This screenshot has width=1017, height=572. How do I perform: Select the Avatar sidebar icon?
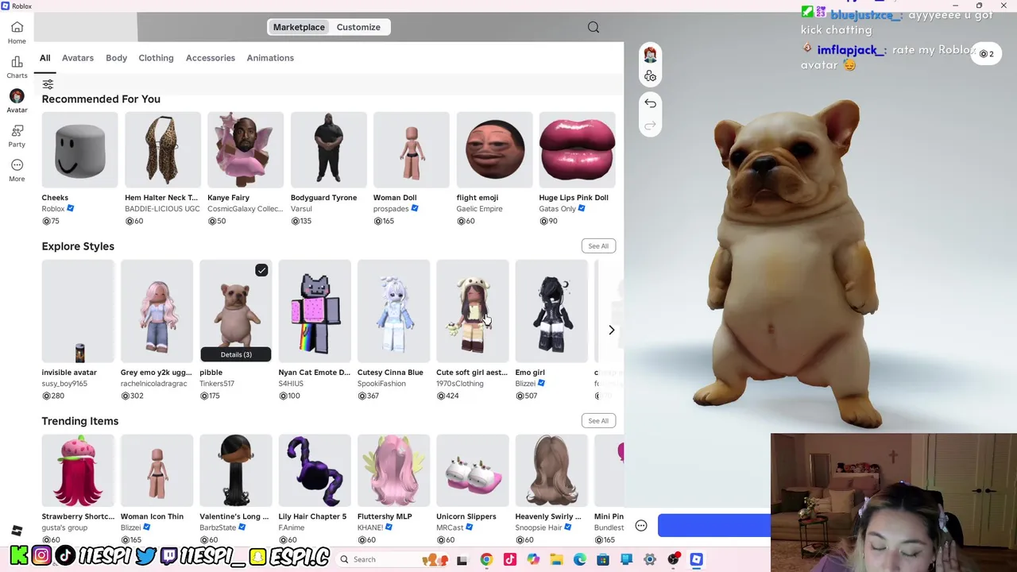(x=17, y=101)
